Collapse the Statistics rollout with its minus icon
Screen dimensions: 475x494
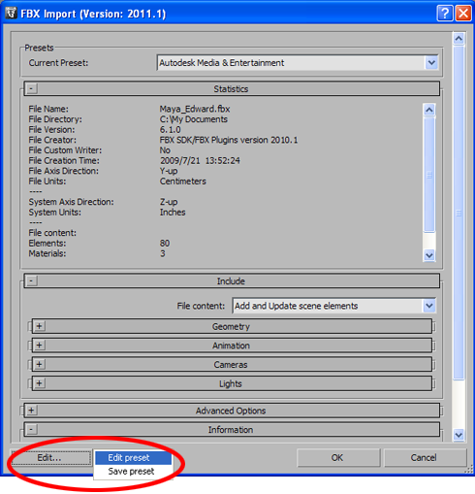point(32,88)
